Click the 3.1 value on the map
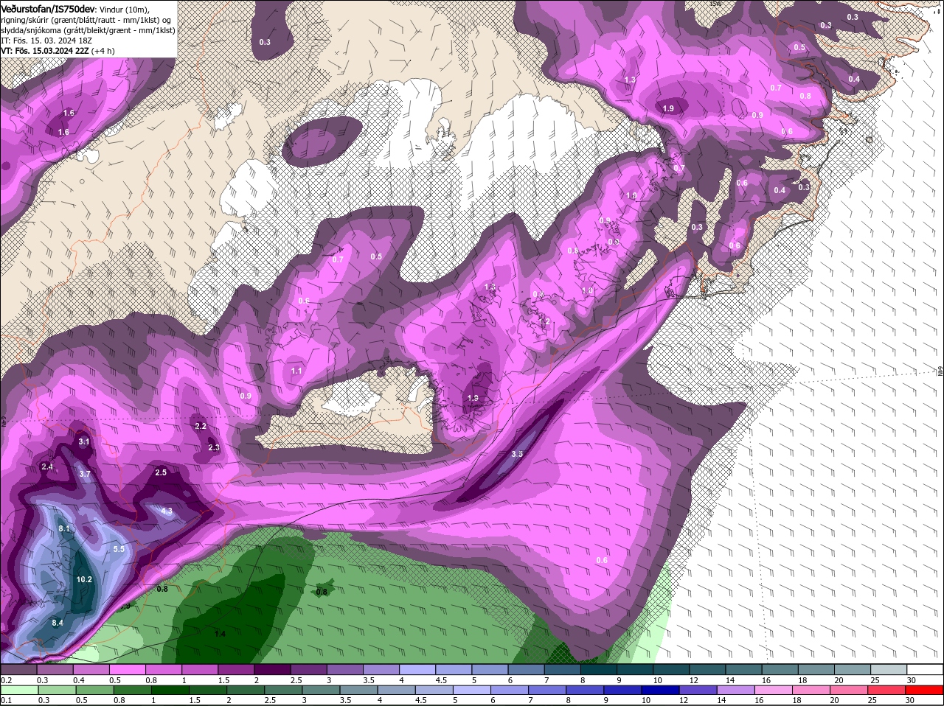The height and width of the screenshot is (706, 944). (x=84, y=441)
